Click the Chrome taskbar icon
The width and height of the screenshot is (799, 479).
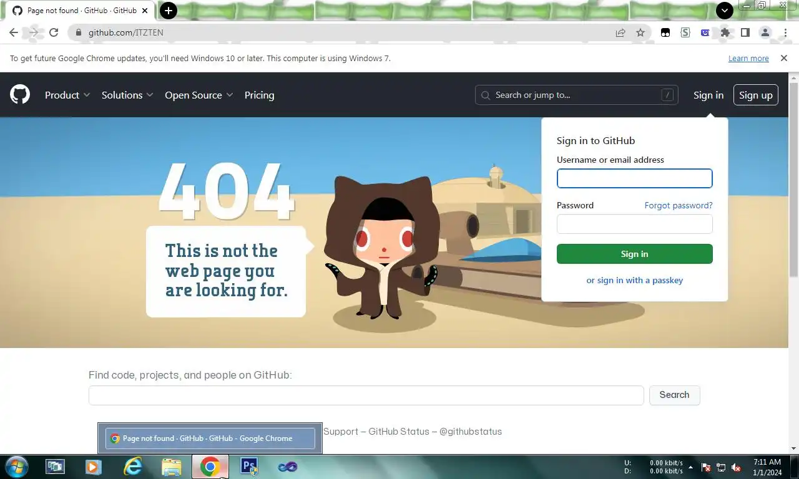pos(210,467)
